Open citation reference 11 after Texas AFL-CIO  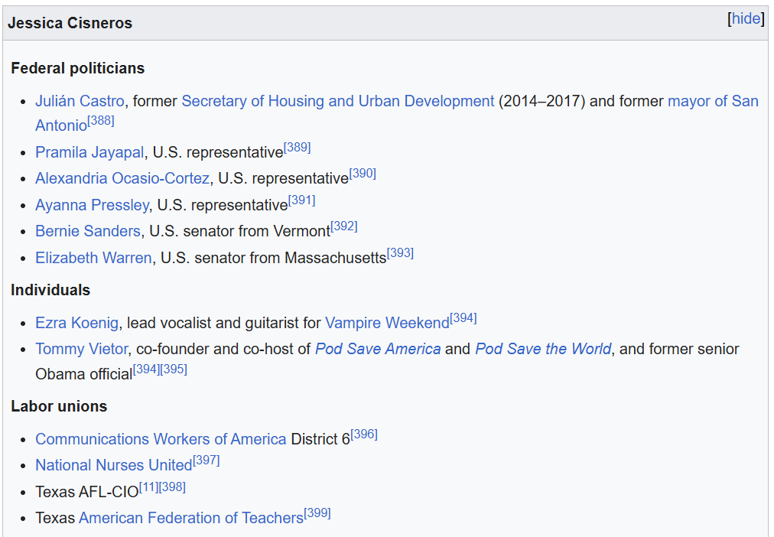pyautogui.click(x=149, y=487)
